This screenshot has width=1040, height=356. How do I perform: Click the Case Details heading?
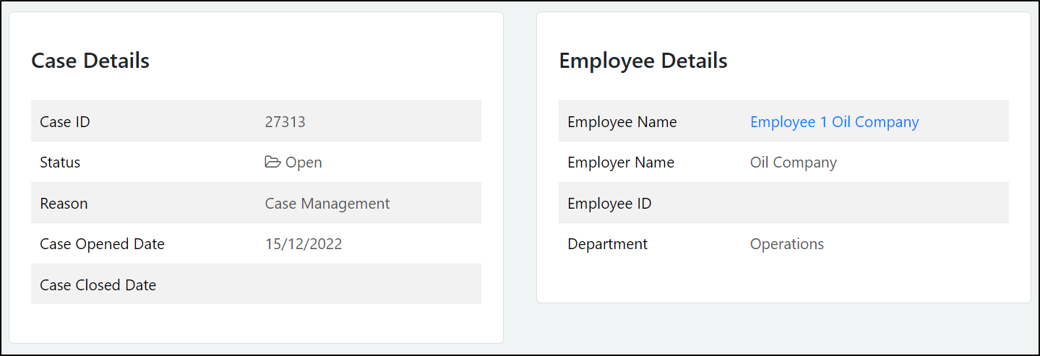[90, 61]
